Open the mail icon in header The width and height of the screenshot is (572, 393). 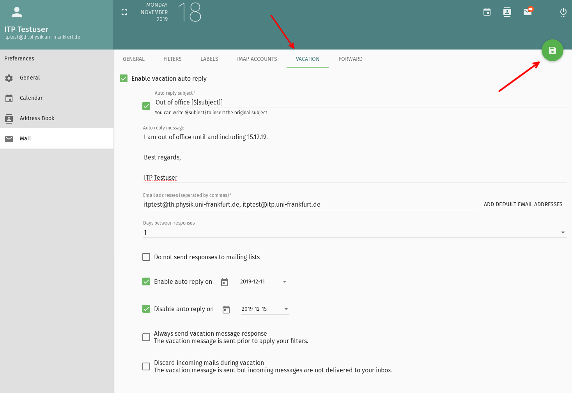click(x=528, y=12)
